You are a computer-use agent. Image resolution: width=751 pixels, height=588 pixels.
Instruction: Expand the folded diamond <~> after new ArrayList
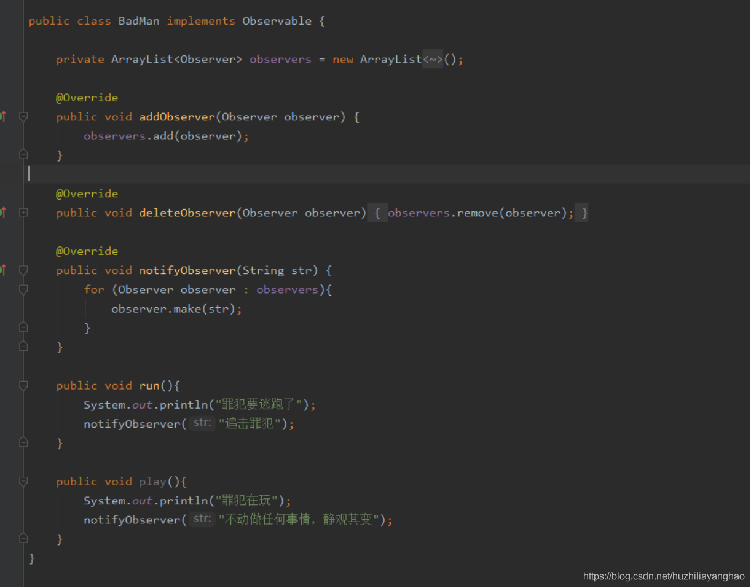point(433,60)
